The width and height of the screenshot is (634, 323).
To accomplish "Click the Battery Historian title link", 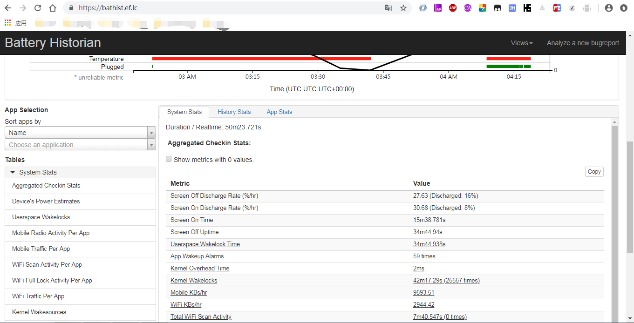I will (53, 43).
